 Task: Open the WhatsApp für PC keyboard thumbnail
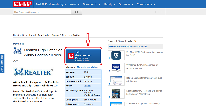(116, 68)
